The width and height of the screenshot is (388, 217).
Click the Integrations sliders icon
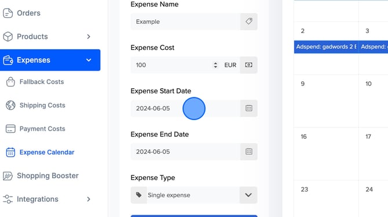pyautogui.click(x=8, y=199)
